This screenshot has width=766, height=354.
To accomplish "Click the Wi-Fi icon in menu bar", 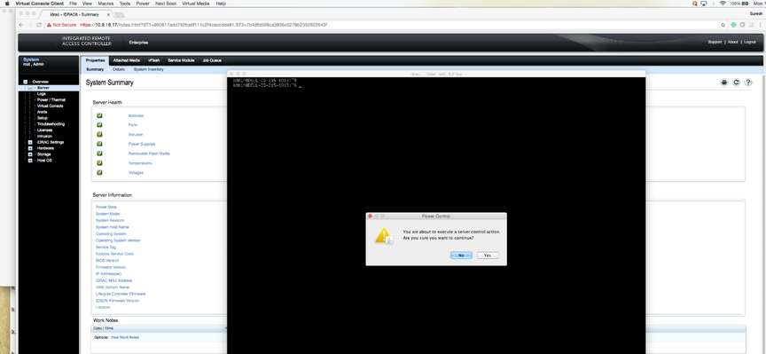I will [x=723, y=4].
